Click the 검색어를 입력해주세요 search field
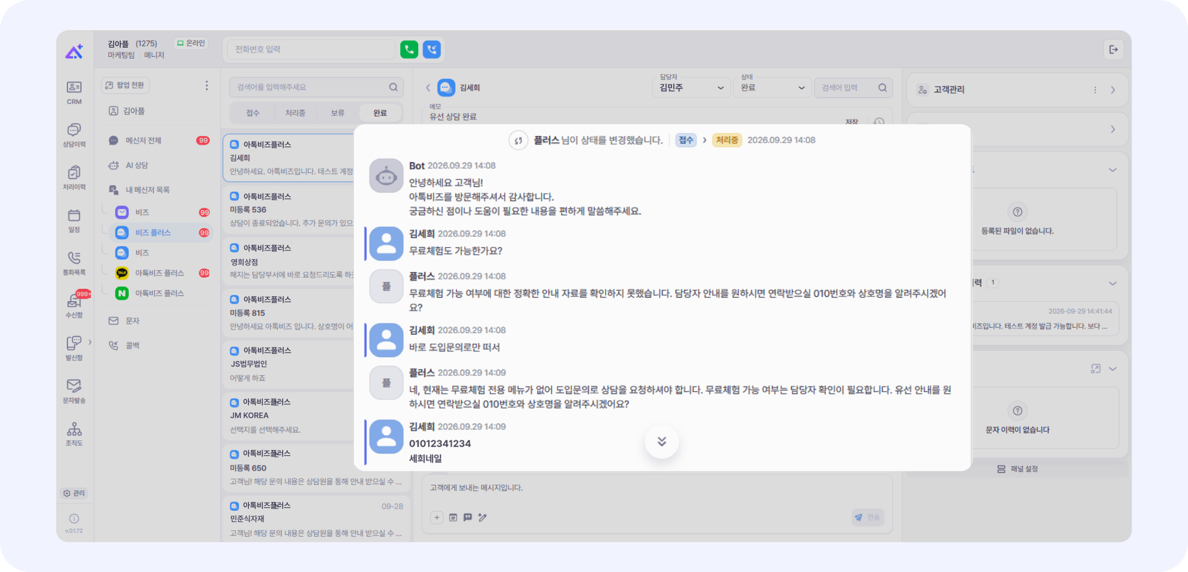 click(316, 87)
